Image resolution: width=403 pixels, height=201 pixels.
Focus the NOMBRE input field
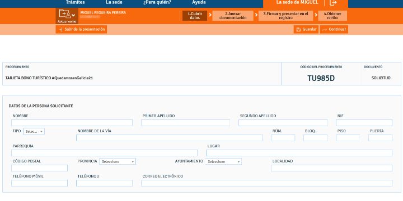(x=72, y=123)
